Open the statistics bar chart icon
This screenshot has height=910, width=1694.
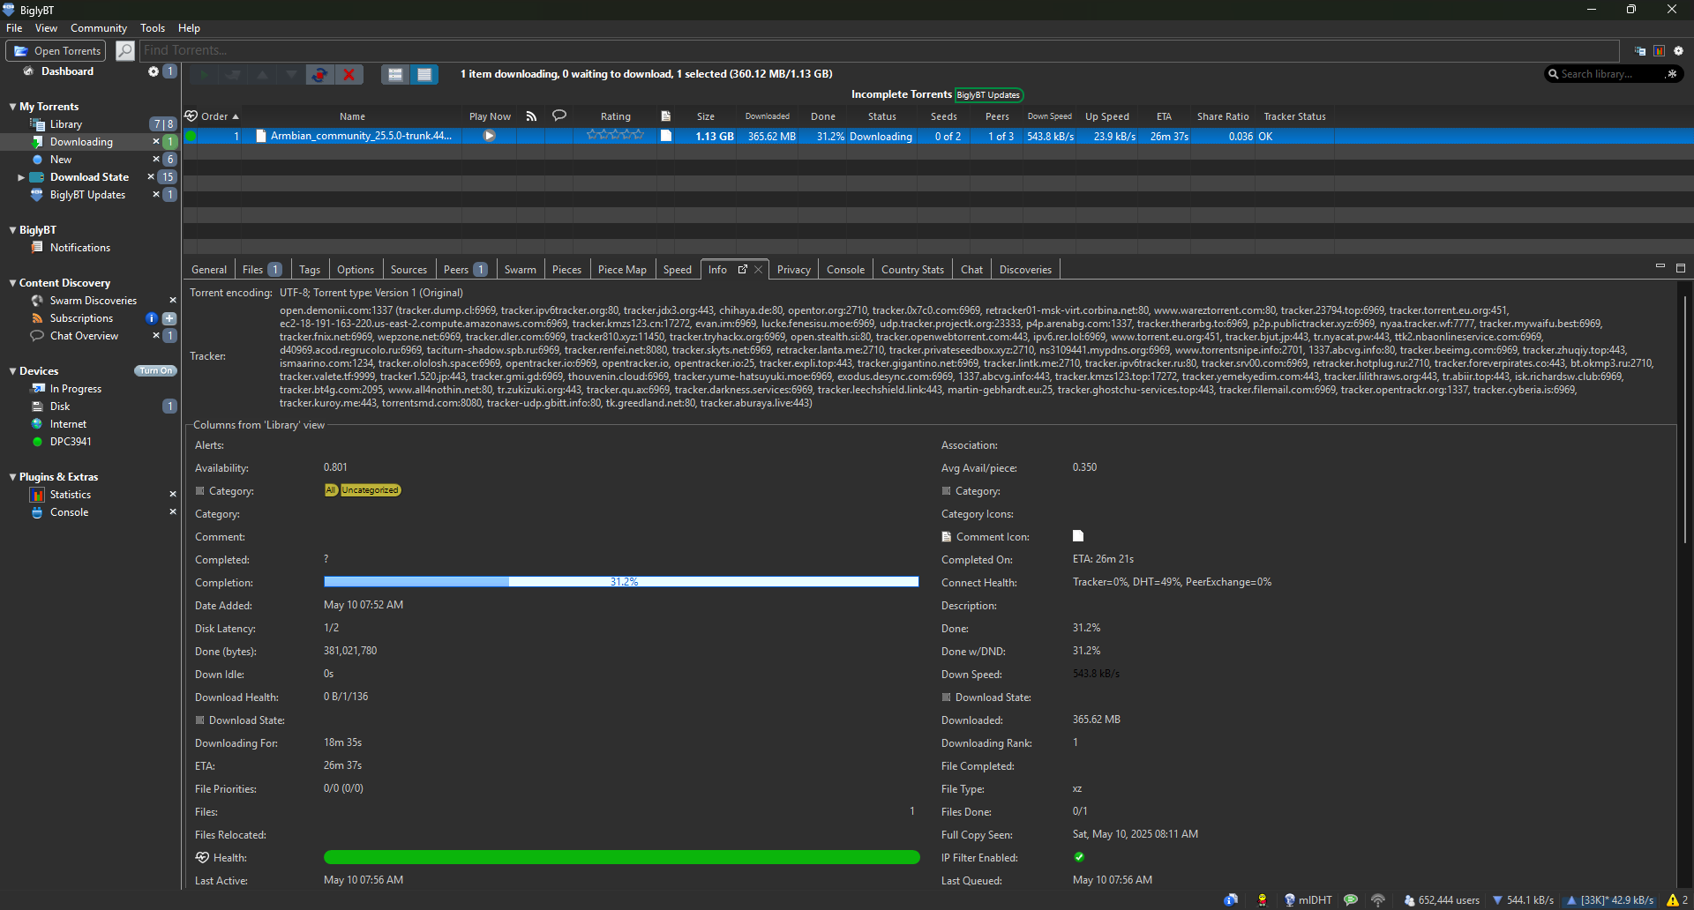1659,51
